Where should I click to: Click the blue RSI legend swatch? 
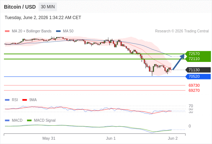(x=7, y=100)
